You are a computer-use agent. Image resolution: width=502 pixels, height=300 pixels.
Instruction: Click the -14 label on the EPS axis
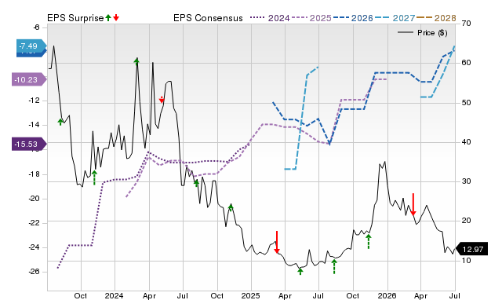point(34,125)
